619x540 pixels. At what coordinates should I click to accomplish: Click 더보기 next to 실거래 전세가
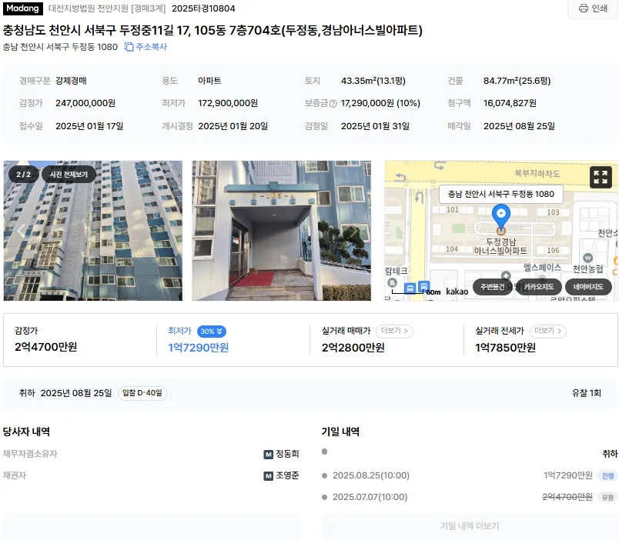point(548,331)
